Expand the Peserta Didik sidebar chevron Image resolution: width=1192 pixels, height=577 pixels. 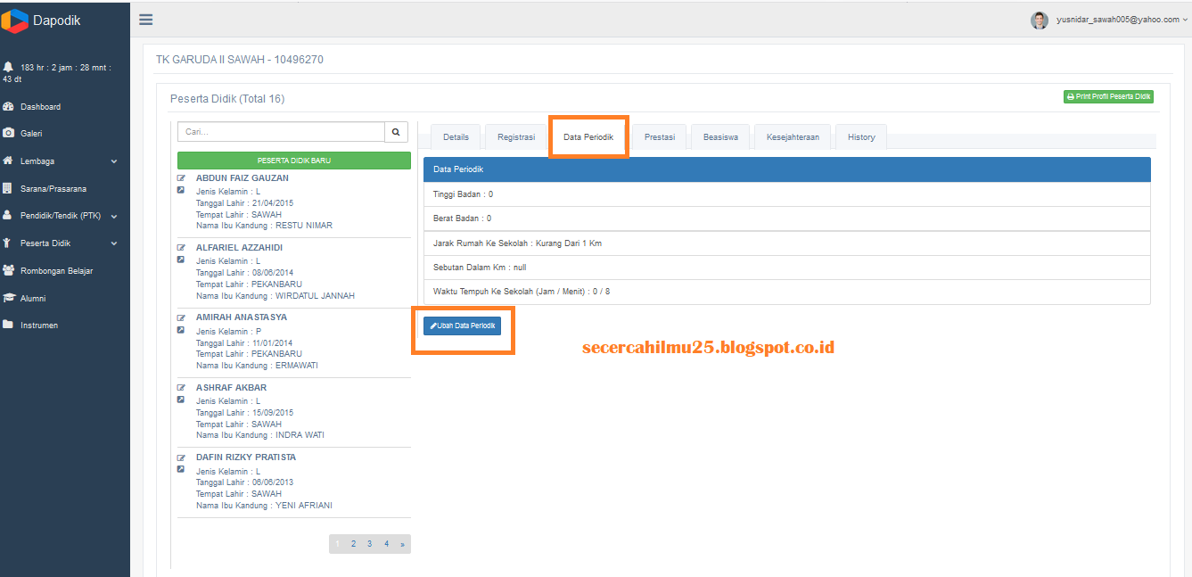(114, 243)
